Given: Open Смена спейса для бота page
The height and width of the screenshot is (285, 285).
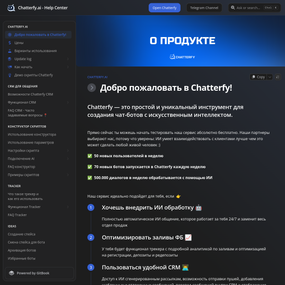Looking at the screenshot, I should click(x=38, y=242).
